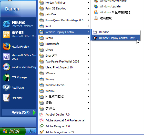Expand PowerQuest PartitionMagic 8.0 submenu arrow

click(x=88, y=20)
